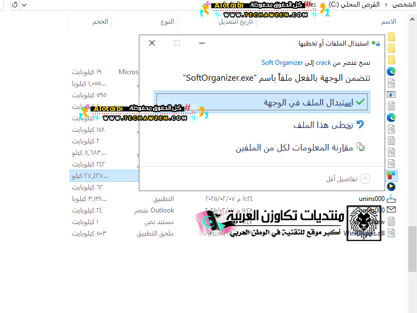Navigate to the الشخصي breadcrumb segment

[404, 4]
